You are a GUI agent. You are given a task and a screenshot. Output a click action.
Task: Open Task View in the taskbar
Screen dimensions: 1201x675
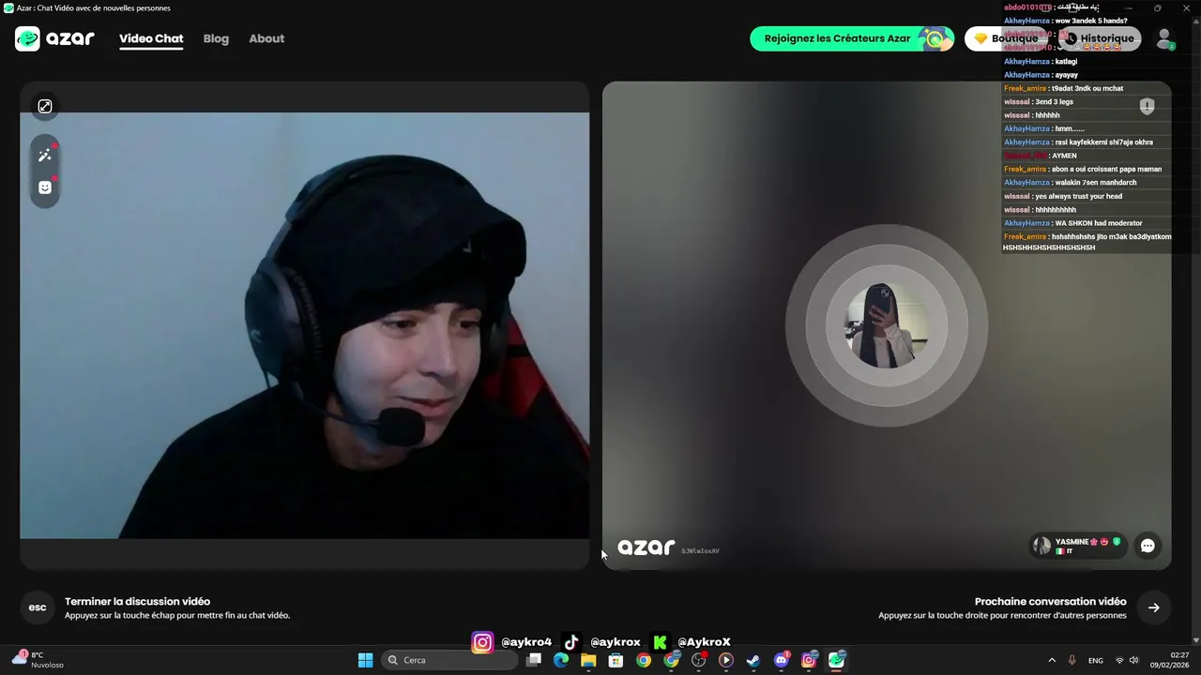[534, 660]
